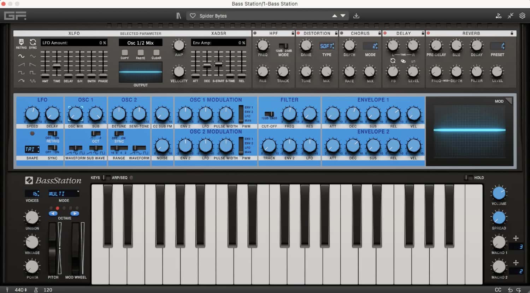Enable the Chorus effect power LED

click(x=342, y=33)
